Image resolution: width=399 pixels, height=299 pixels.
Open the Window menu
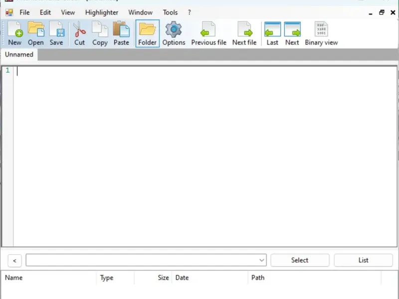tap(141, 12)
